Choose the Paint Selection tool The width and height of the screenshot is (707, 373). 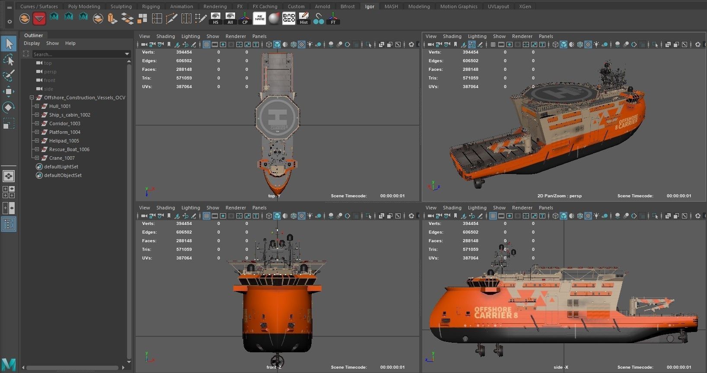click(x=9, y=76)
